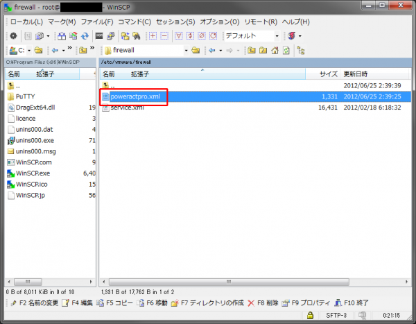This screenshot has height=324, width=416.
Task: Click F10 終了 button
Action: click(352, 302)
